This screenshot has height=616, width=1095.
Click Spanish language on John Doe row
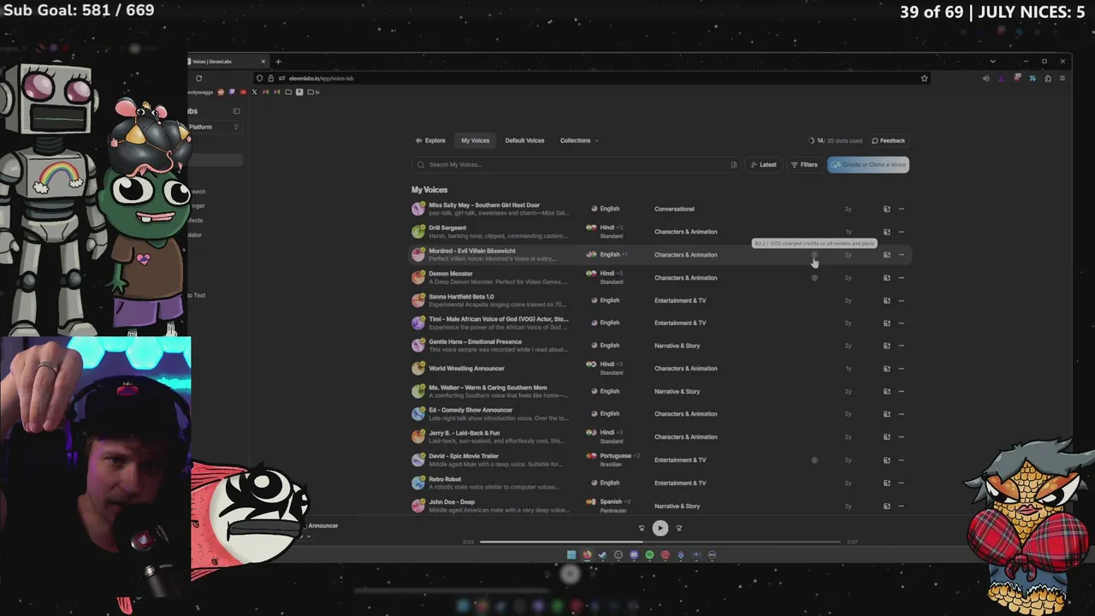coord(611,501)
